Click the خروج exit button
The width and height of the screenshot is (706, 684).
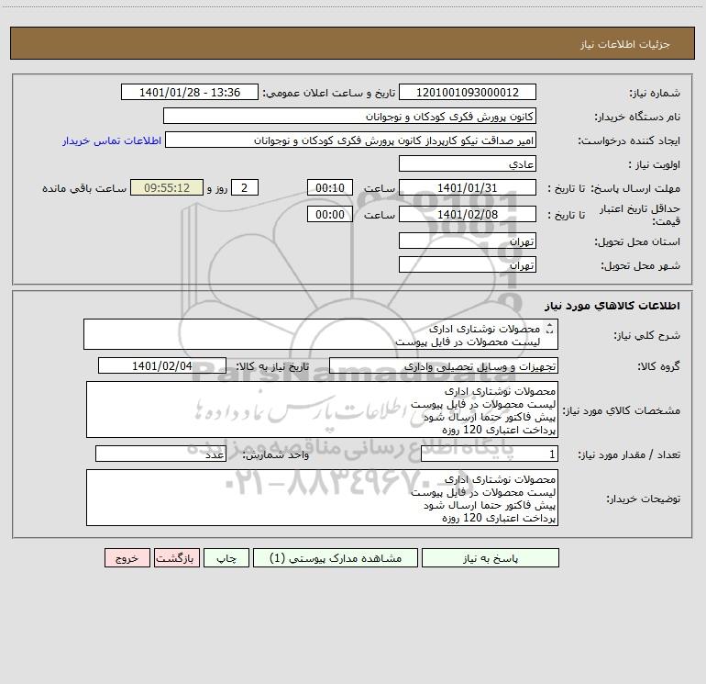coord(127,557)
